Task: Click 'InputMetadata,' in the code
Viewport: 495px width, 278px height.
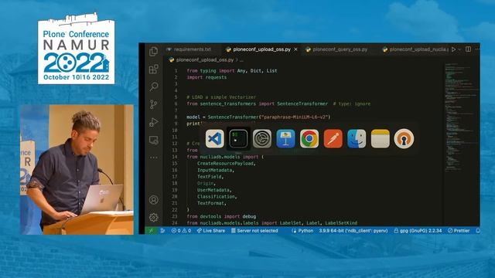Action: tap(216, 170)
